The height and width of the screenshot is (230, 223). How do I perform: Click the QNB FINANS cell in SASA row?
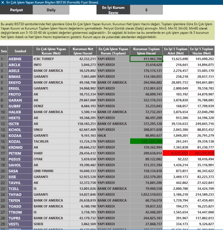[51, 171]
